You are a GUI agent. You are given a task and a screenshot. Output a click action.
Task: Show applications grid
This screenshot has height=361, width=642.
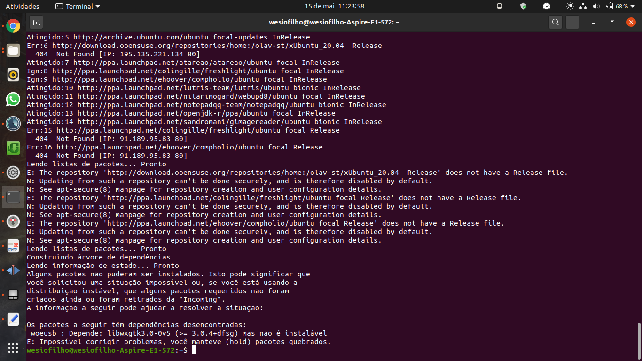[13, 348]
